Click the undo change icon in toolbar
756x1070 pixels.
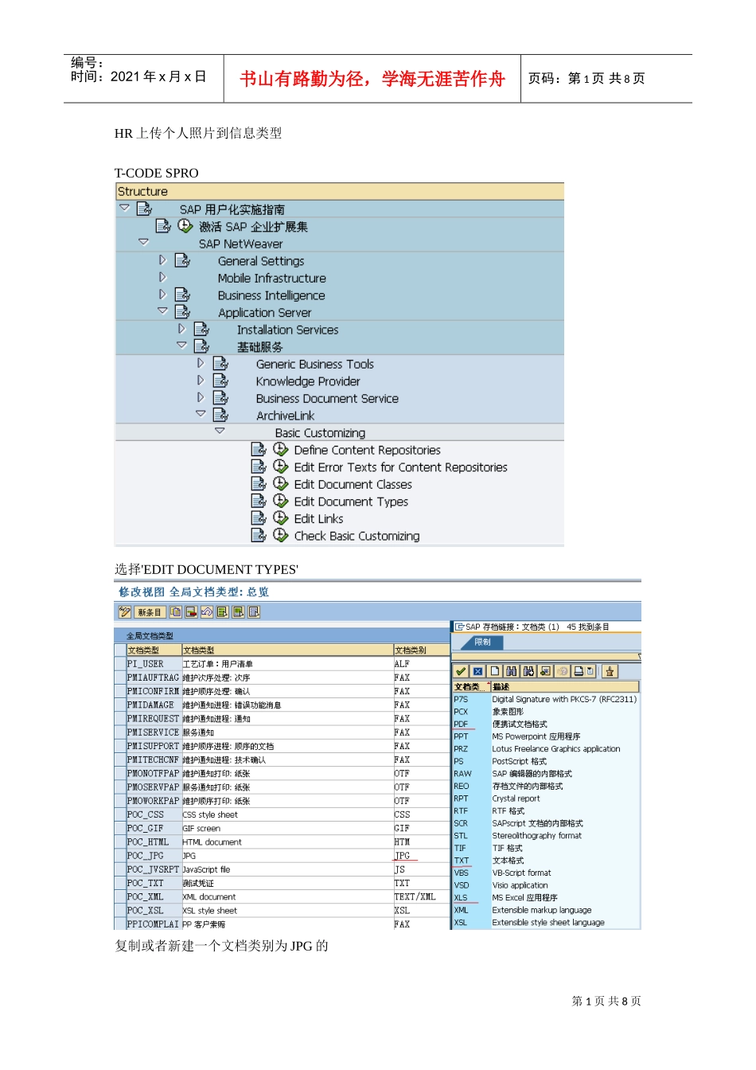207,612
